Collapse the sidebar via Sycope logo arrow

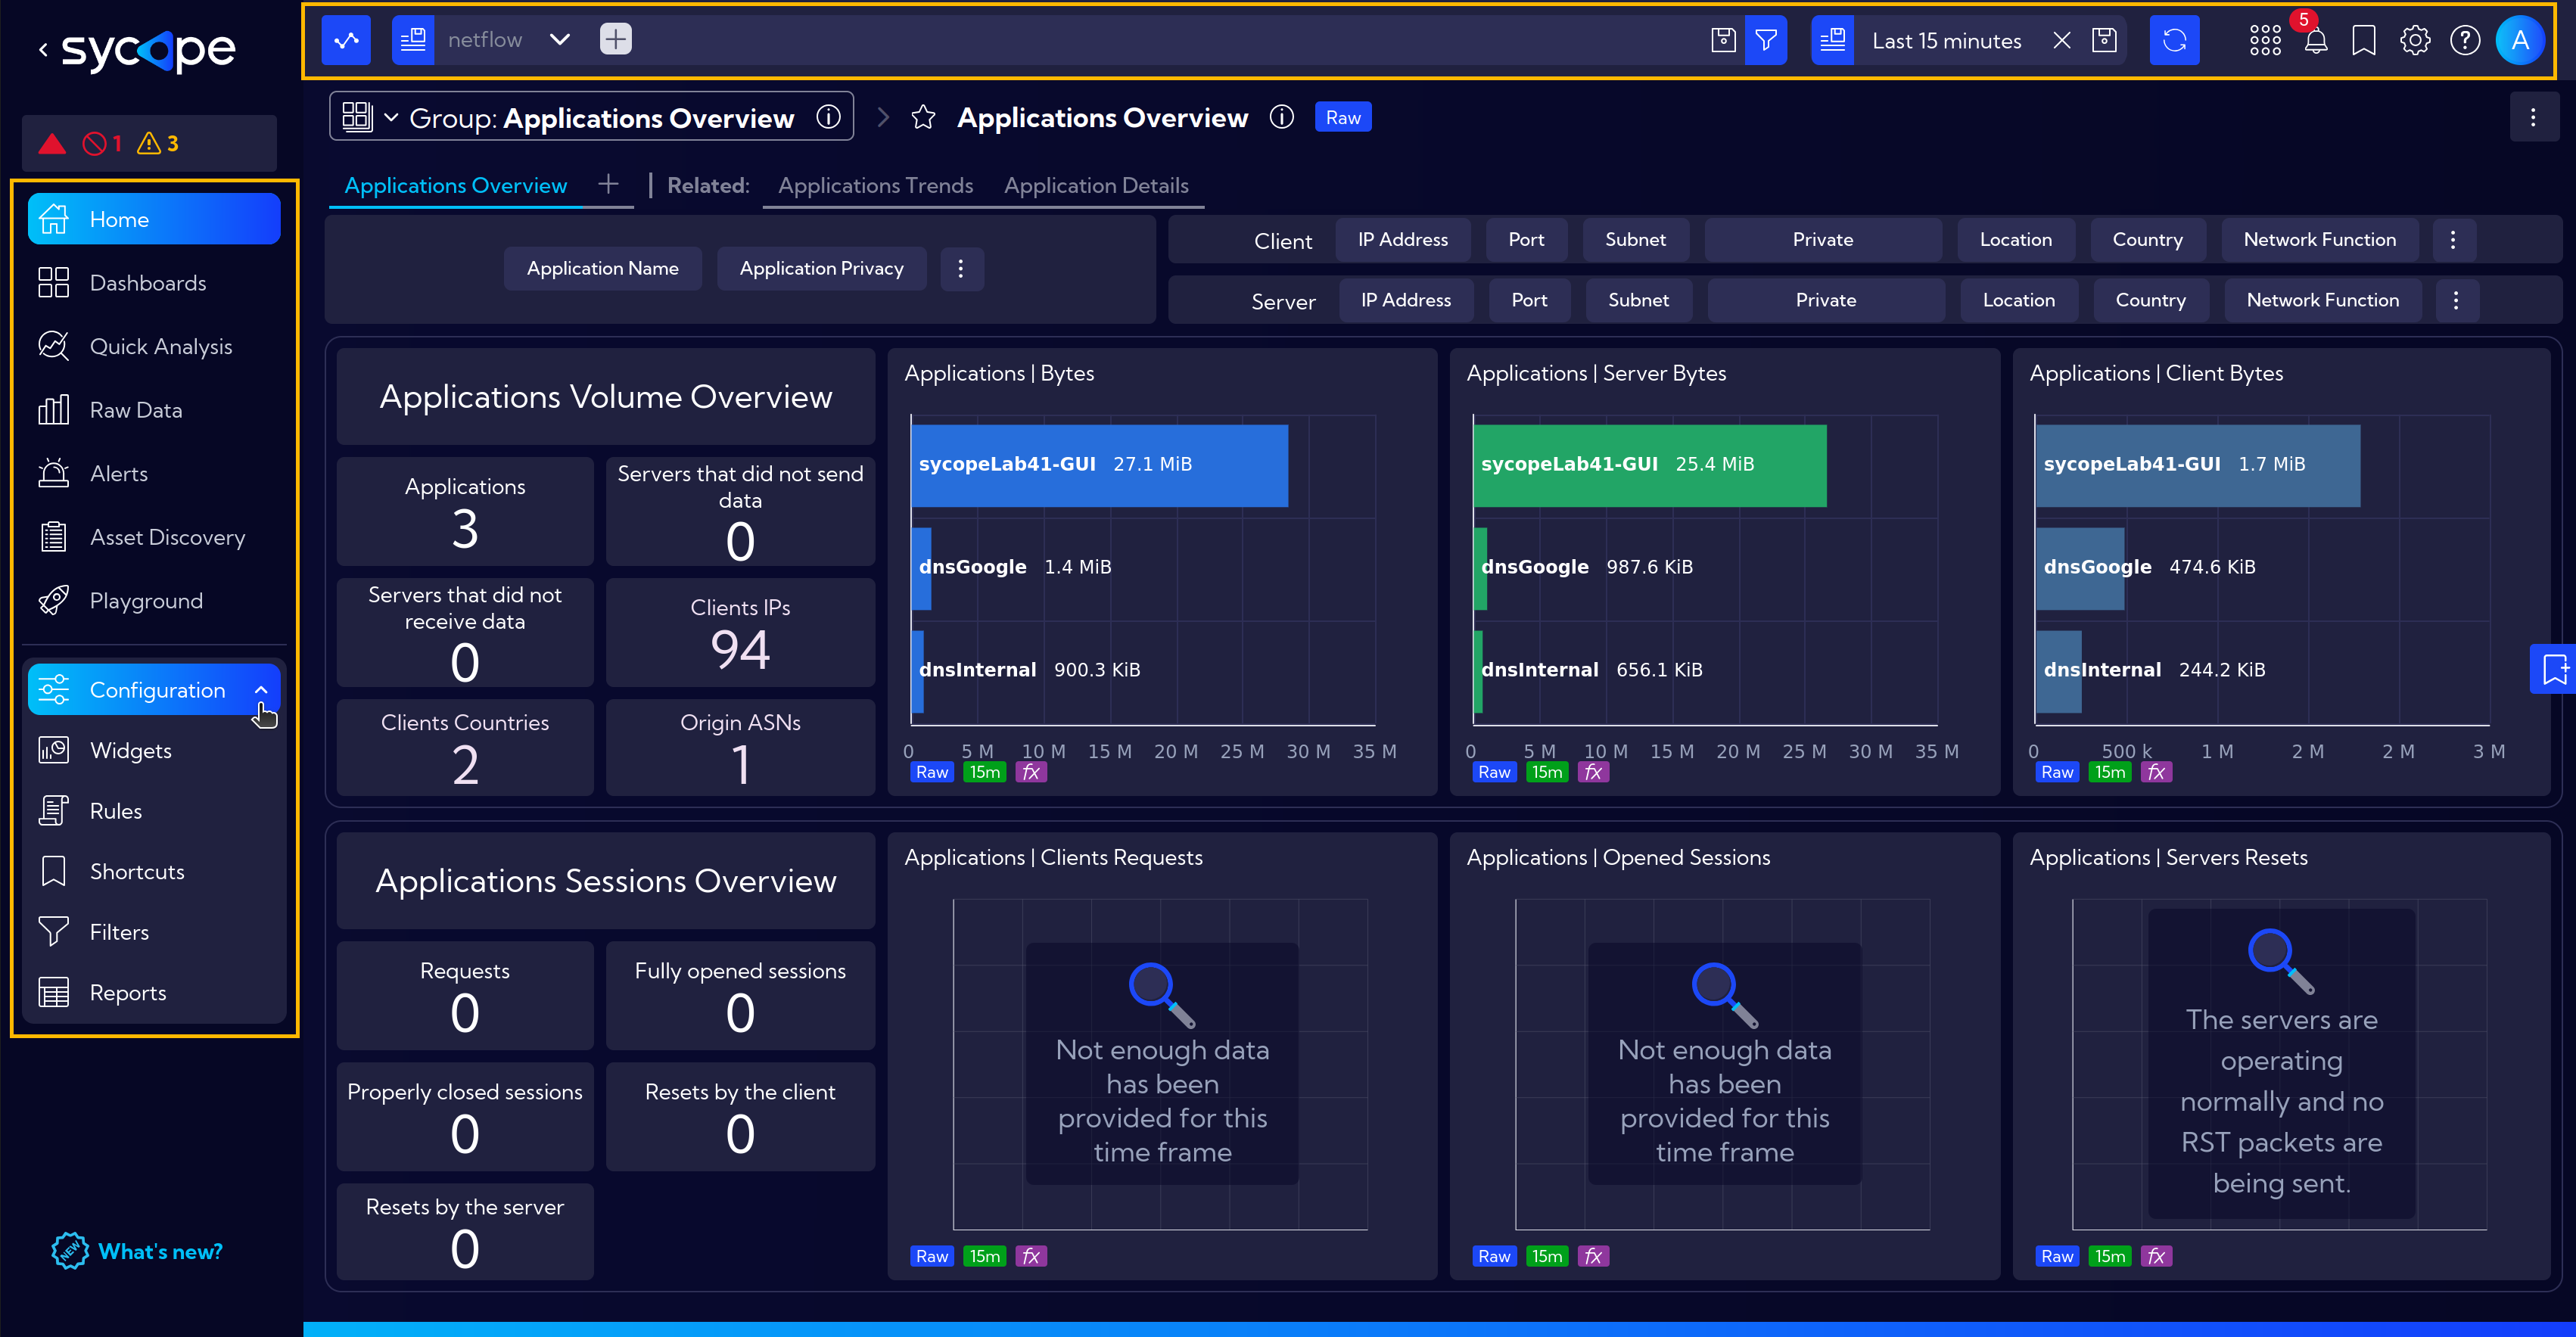(43, 49)
